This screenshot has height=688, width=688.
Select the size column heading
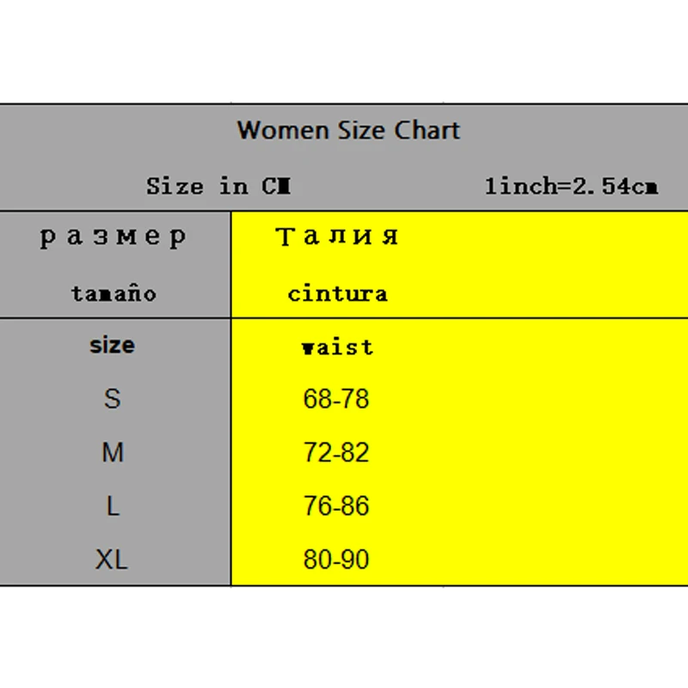(113, 346)
